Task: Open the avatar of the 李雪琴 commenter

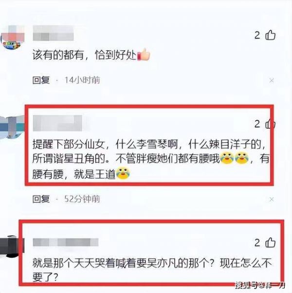Action: (12, 127)
